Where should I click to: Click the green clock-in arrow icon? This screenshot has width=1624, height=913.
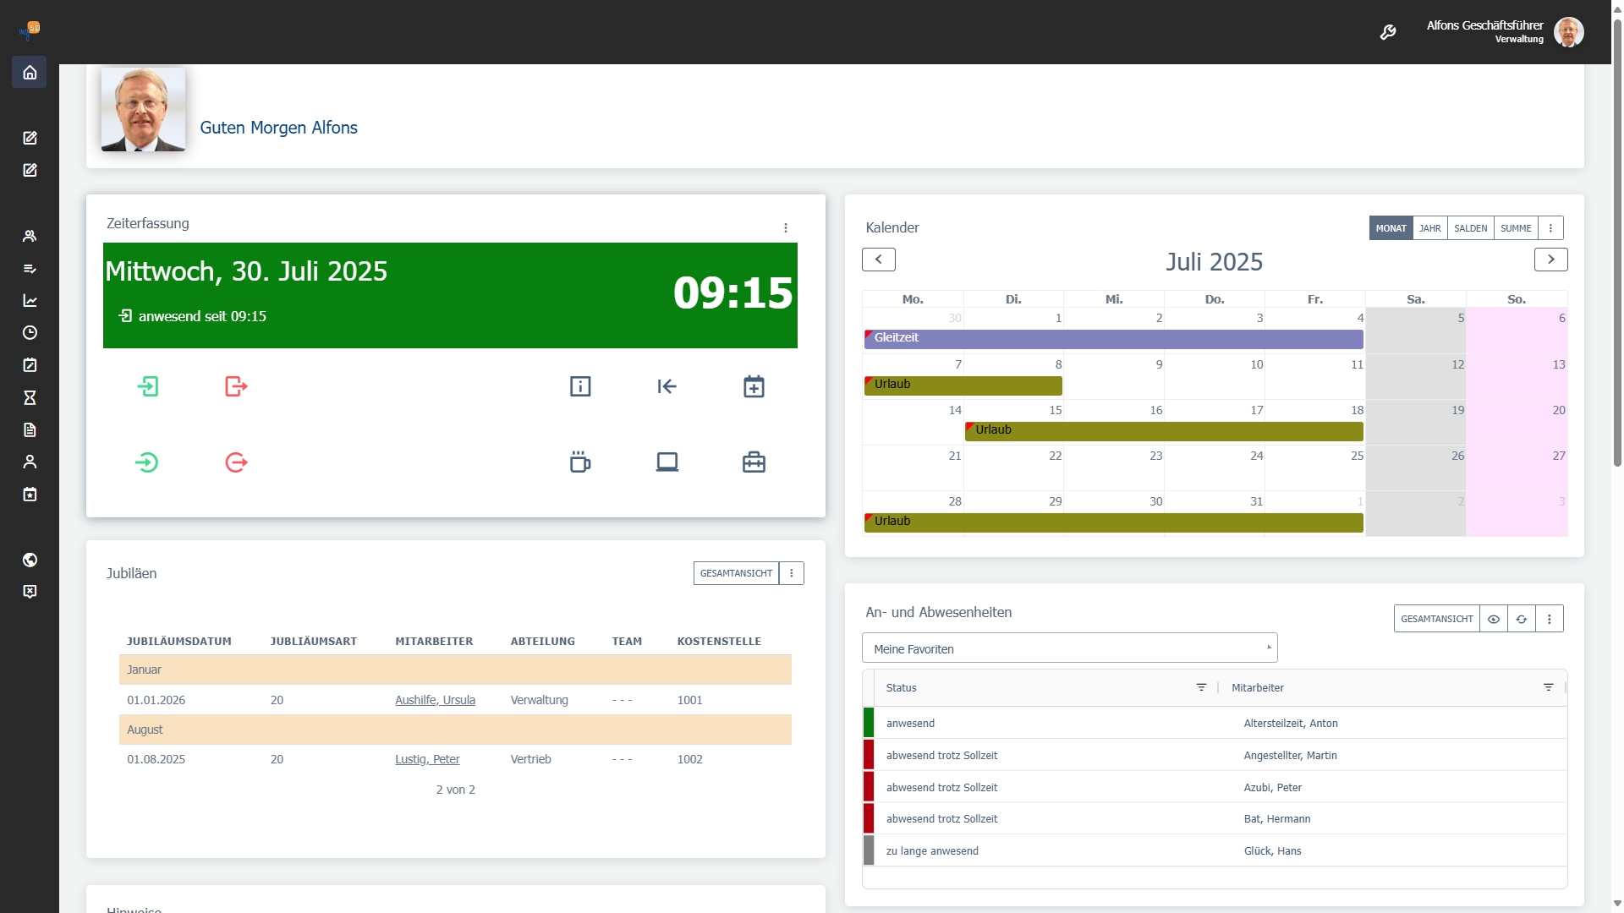pos(148,386)
